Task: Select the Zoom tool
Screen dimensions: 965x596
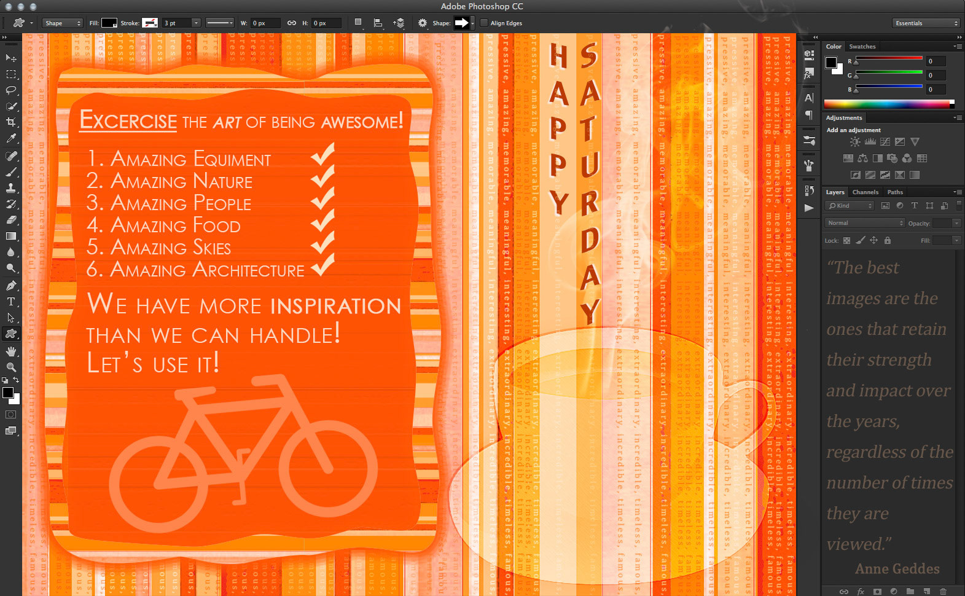Action: [10, 367]
